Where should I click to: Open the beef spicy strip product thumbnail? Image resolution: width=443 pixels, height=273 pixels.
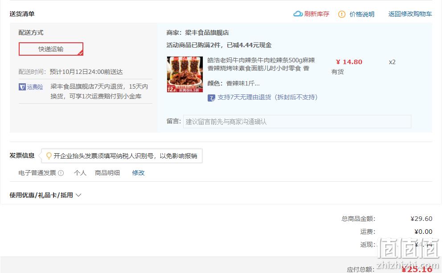pos(185,74)
